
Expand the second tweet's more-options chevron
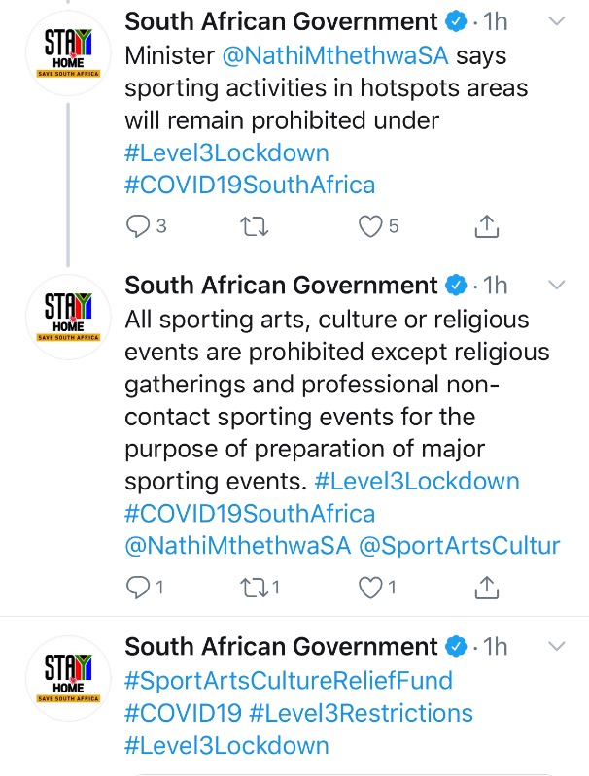[557, 286]
